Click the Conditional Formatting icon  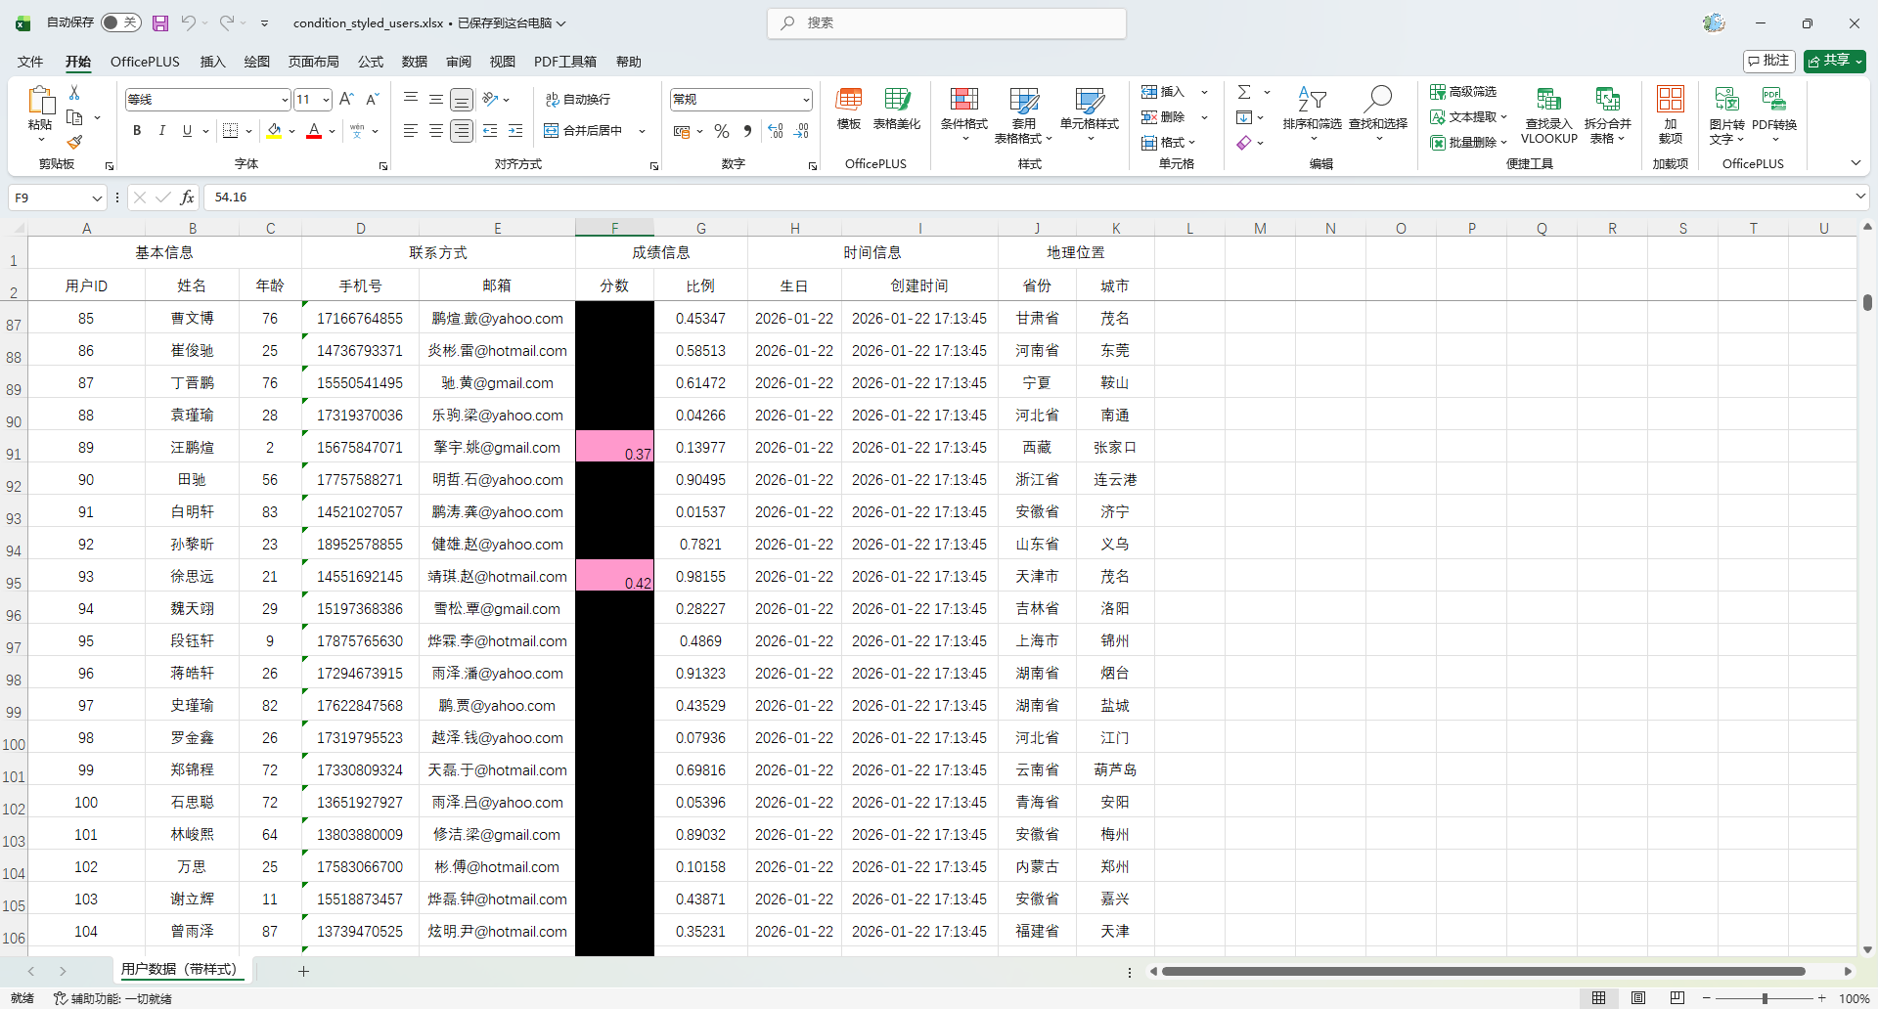[x=963, y=100]
